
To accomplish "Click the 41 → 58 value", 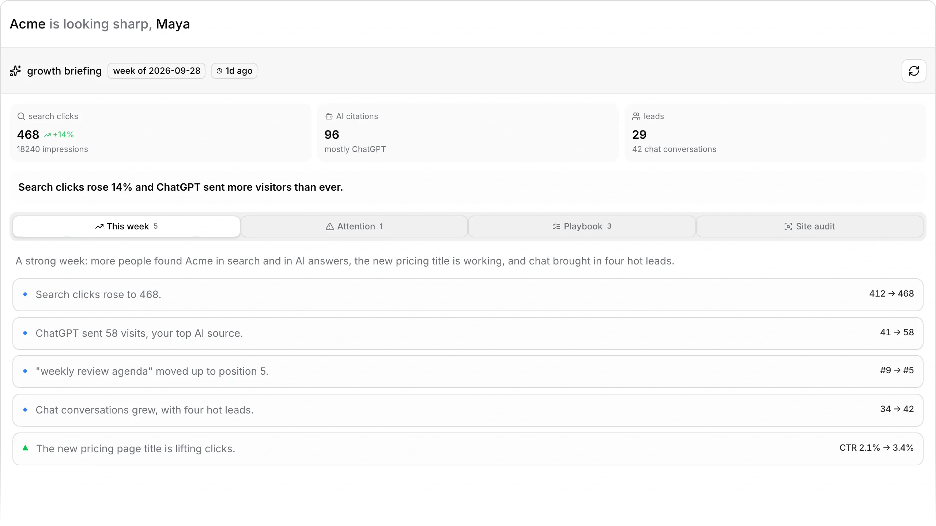I will tap(897, 332).
